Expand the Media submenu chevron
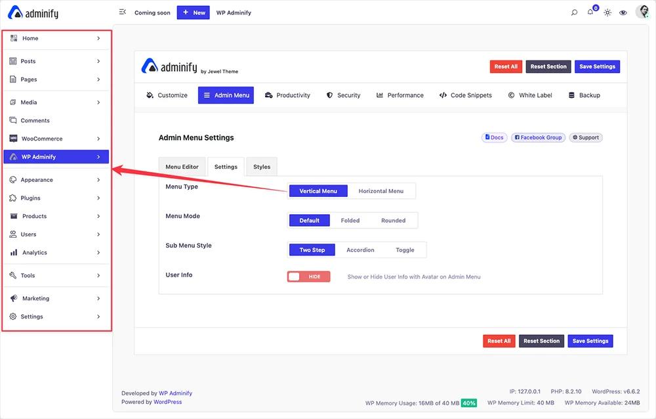 coord(98,102)
